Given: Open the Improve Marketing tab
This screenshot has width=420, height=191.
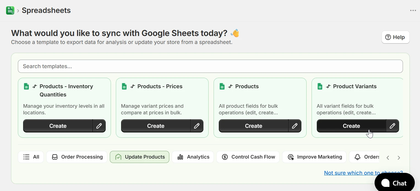Looking at the screenshot, I should point(314,157).
